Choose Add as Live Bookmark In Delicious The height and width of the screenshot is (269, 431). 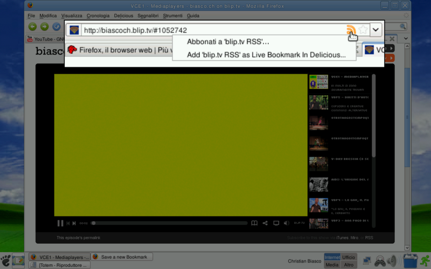point(266,55)
